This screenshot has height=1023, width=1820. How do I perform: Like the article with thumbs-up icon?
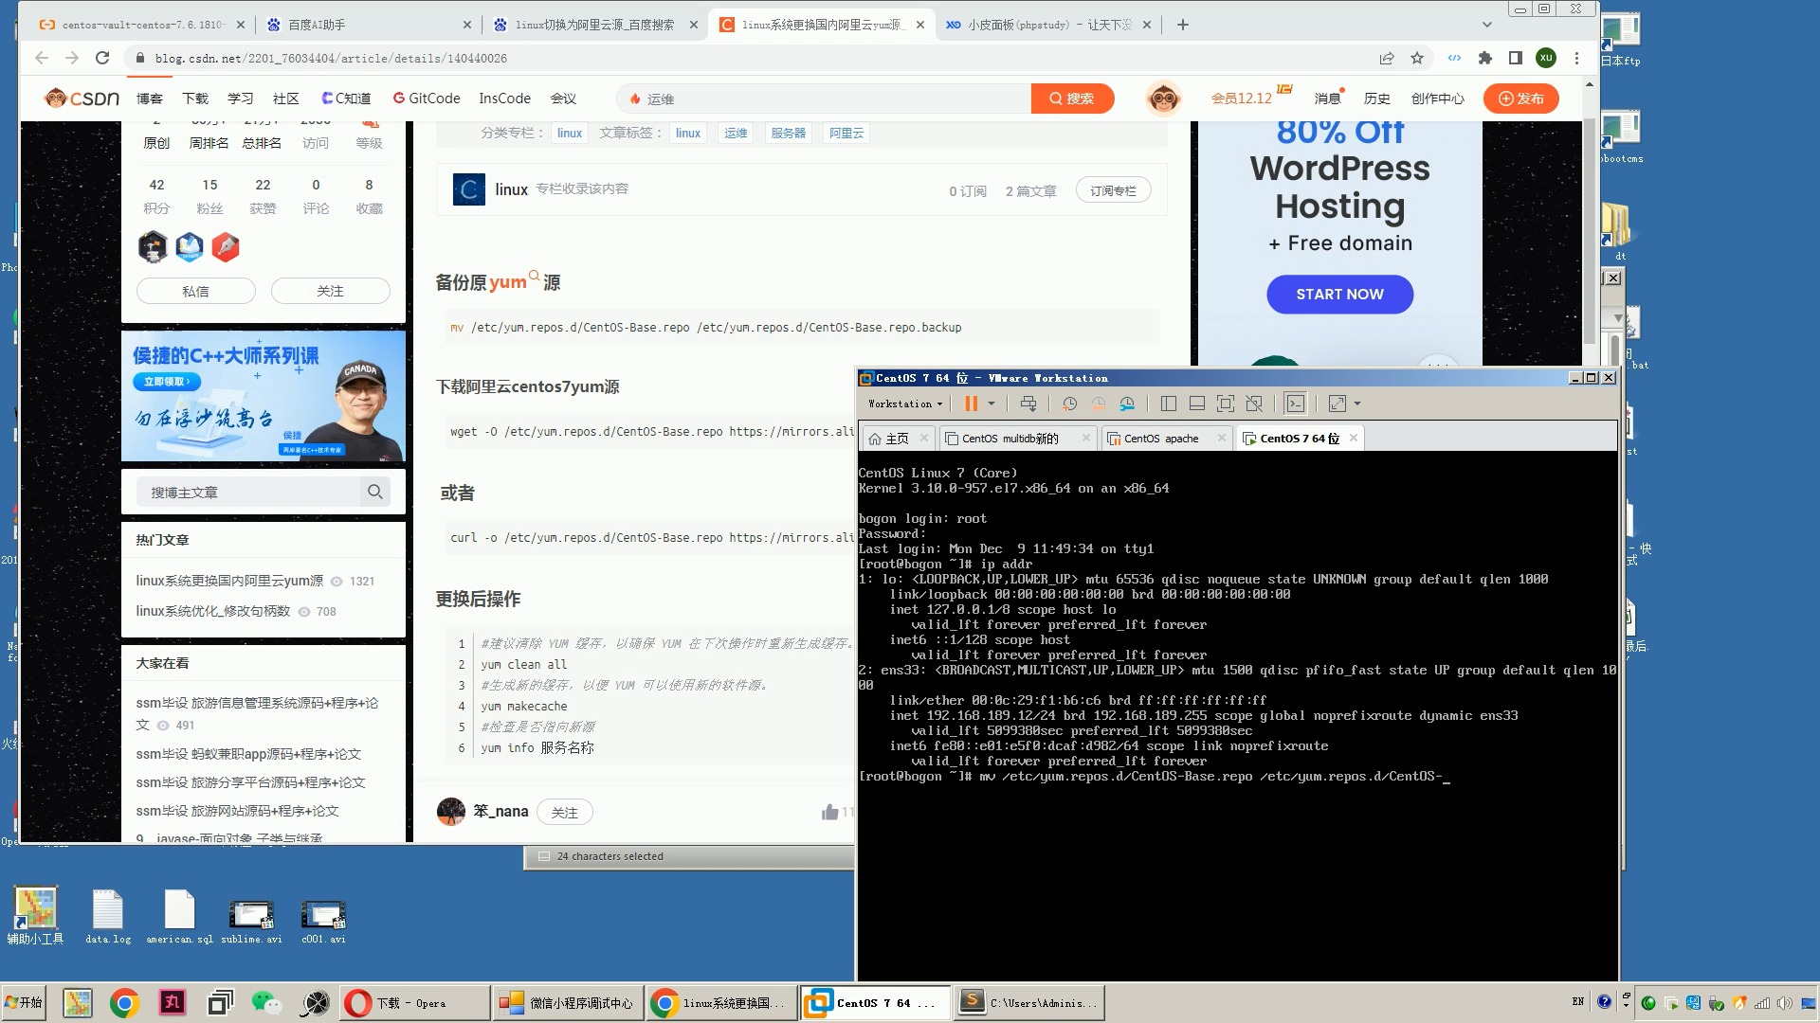coord(830,812)
